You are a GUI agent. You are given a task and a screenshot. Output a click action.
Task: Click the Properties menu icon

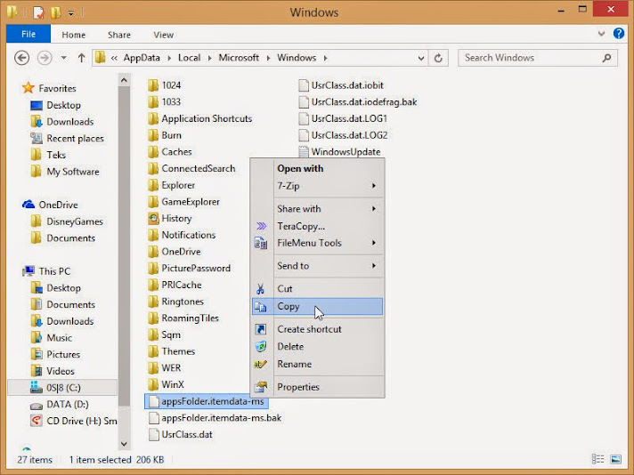(x=261, y=387)
